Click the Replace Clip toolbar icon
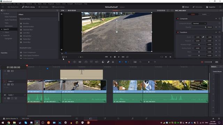 point(97,62)
